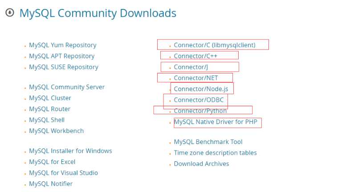This screenshot has width=342, height=192.
Task: Open the MySQL Notifier link
Action: point(51,184)
